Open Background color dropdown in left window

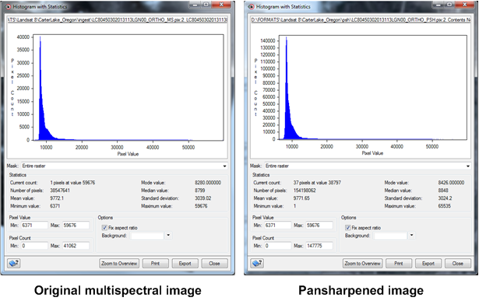pos(168,236)
